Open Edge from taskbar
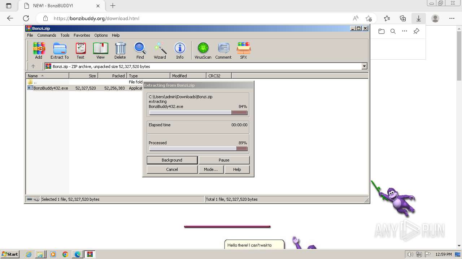 pos(78,254)
